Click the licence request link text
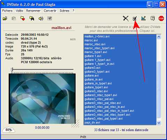The image size is (167, 140). coord(122,29)
